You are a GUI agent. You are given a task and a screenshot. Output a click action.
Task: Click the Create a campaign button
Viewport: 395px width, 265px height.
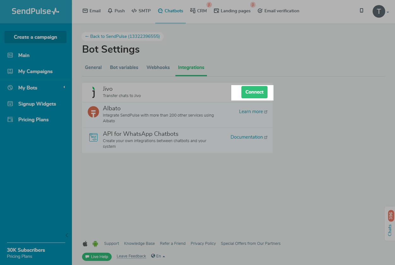(35, 37)
